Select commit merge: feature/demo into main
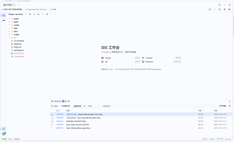Screen dimensions: 234x142 pyautogui.click(x=141, y=114)
